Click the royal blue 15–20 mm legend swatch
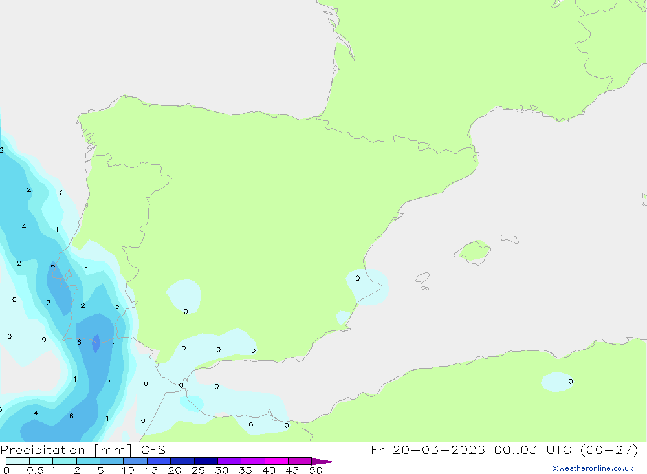 point(159,461)
